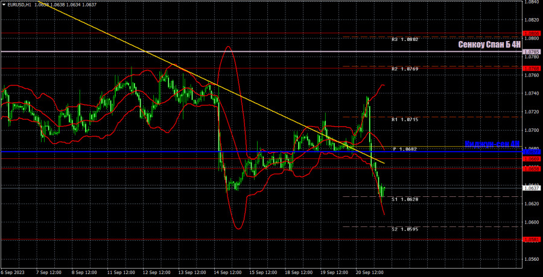Screen dimensions: 543x277
Task: Click the red 1.0768 price tag
Action: coord(532,69)
